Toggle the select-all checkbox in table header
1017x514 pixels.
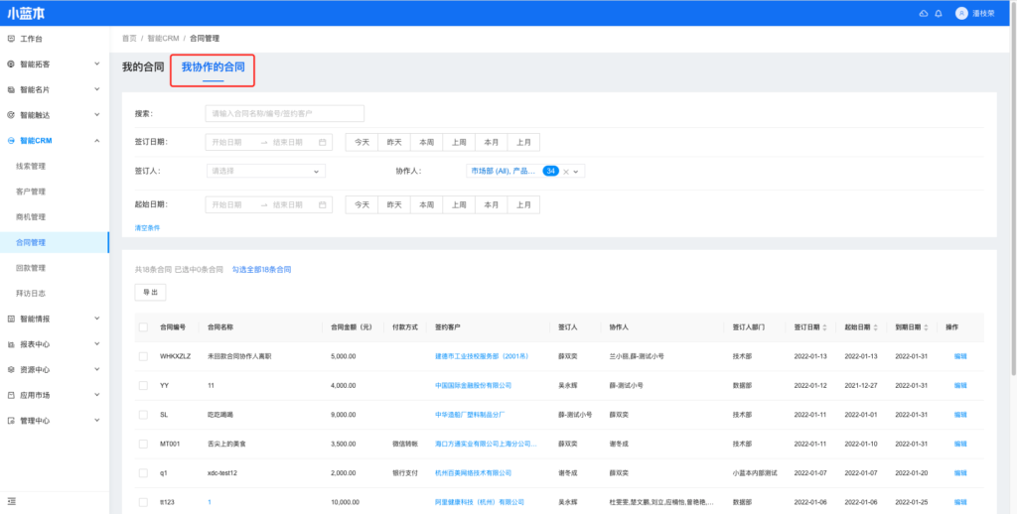(144, 326)
